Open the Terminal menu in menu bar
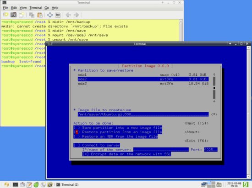Viewport: 252px width, 188px height. (x=36, y=8)
